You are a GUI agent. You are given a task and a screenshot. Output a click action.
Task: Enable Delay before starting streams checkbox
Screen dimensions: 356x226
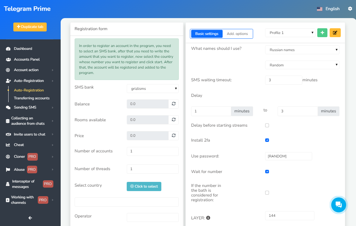coord(267,125)
